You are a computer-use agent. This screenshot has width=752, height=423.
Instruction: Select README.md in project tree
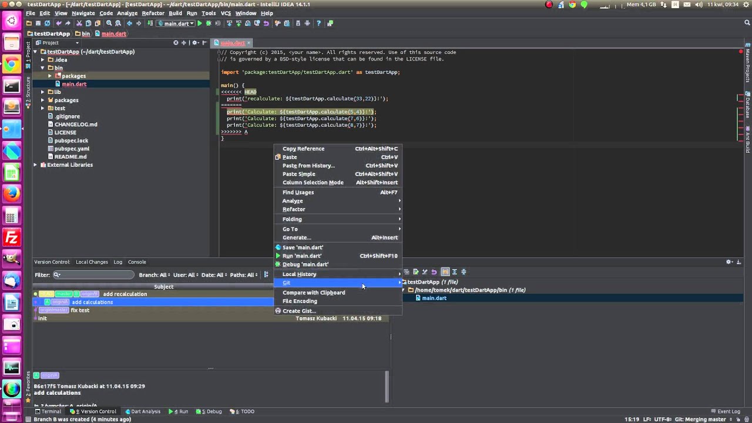70,157
